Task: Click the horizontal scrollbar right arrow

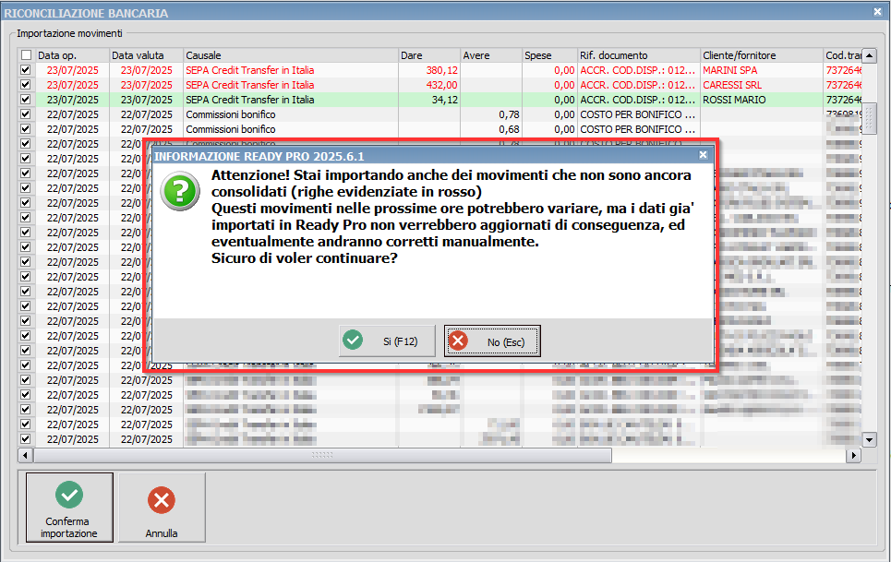Action: click(x=853, y=455)
